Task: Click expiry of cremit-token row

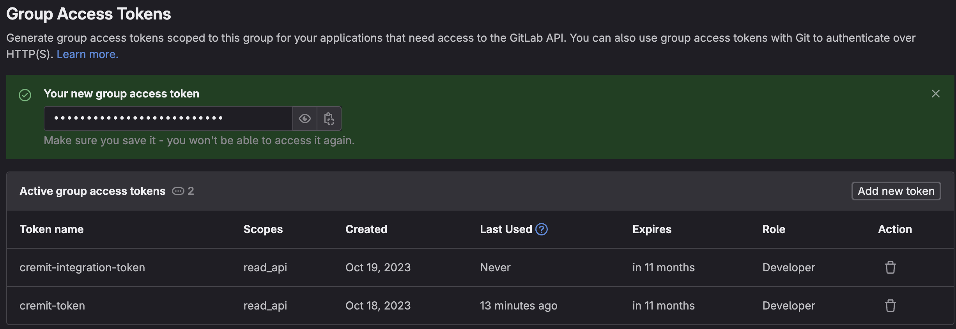Action: (664, 306)
